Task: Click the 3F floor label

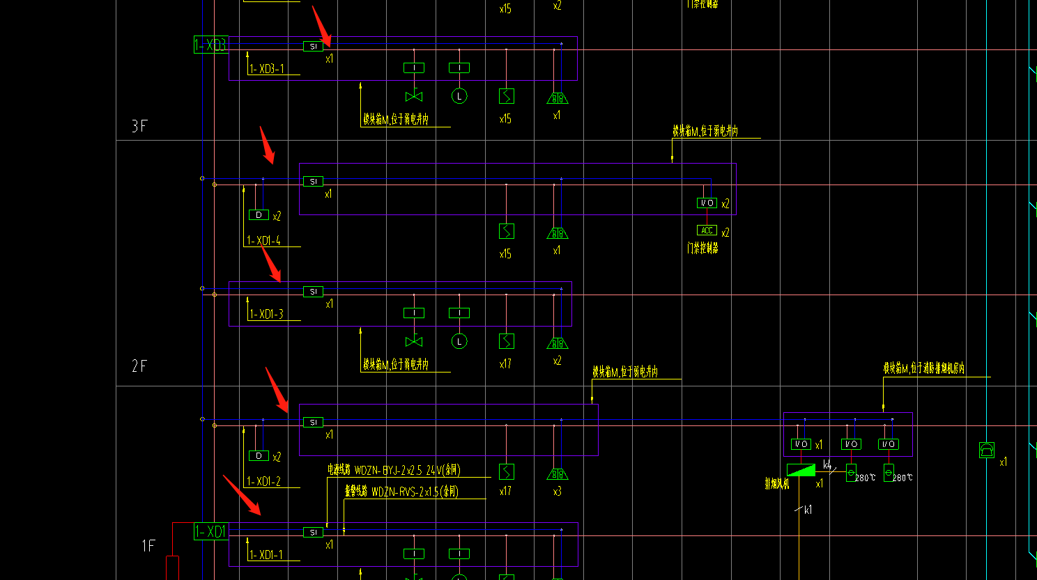Action: [x=139, y=126]
